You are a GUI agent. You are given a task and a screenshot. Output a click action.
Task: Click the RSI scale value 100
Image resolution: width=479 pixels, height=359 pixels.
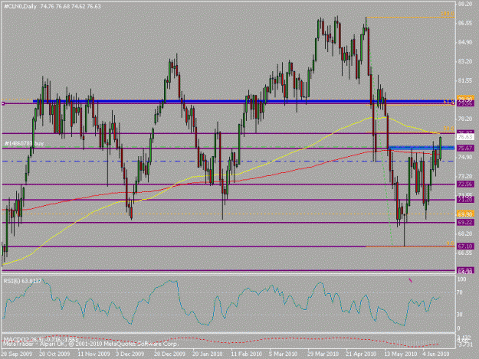(461, 279)
